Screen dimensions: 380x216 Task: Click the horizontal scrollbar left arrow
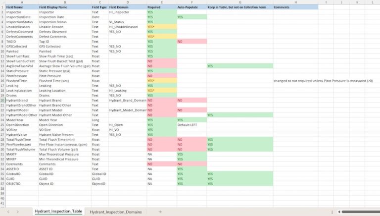[x=339, y=212]
